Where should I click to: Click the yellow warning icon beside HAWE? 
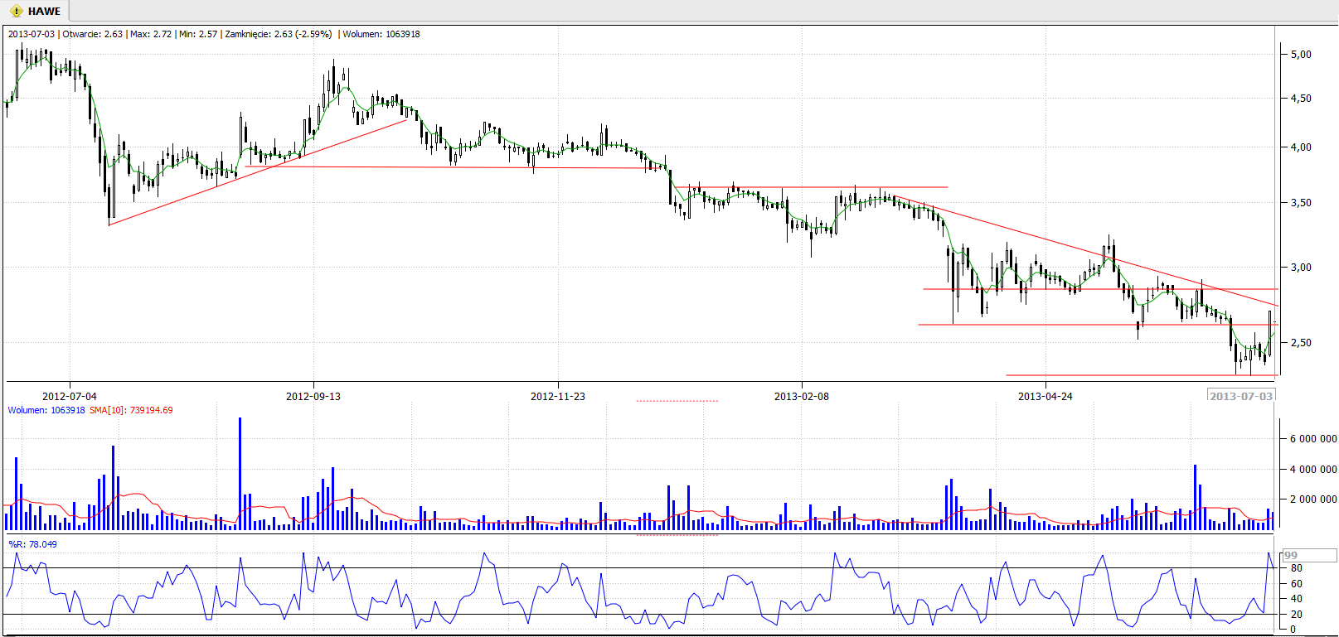(16, 11)
